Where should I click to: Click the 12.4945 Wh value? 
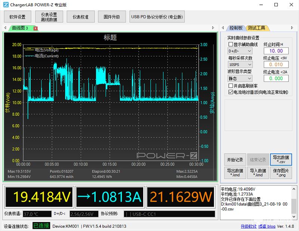click(x=102, y=177)
